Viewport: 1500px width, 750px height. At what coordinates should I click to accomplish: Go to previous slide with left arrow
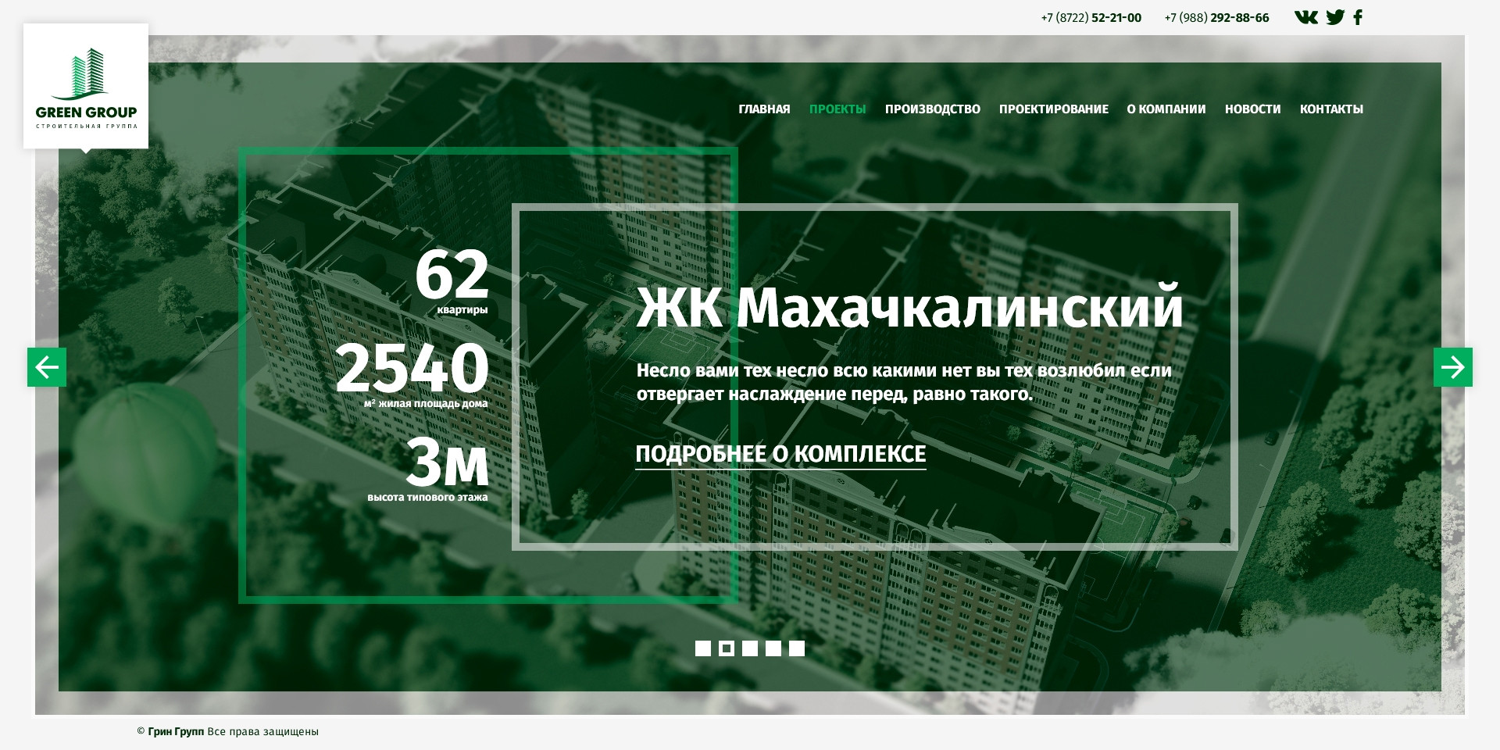pyautogui.click(x=47, y=367)
